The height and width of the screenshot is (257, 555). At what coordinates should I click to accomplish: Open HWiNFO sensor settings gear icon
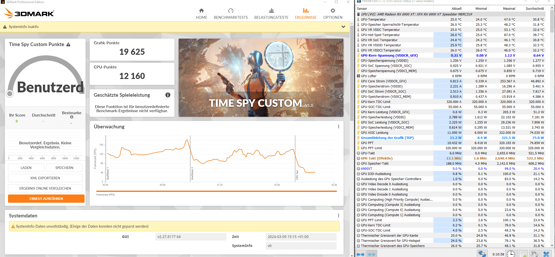click(534, 254)
